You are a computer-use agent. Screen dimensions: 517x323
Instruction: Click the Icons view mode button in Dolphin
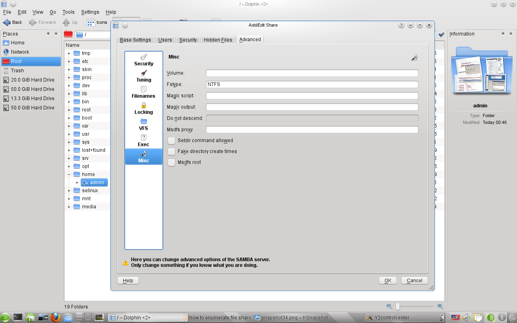click(97, 22)
